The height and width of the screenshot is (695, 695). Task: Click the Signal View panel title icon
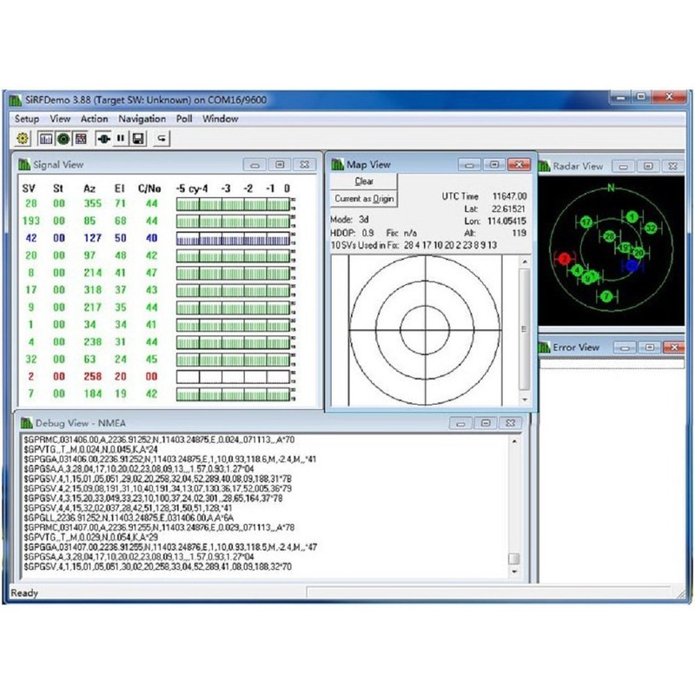click(x=25, y=164)
